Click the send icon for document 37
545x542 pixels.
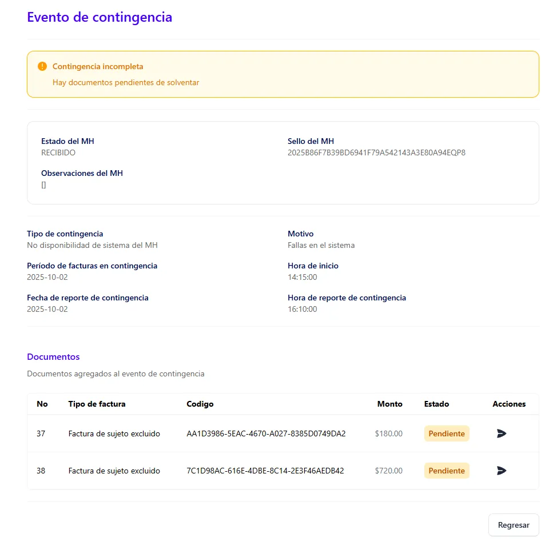pos(501,433)
